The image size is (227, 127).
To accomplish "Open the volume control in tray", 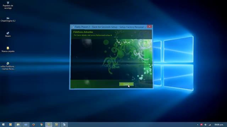I will pyautogui.click(x=206, y=125).
